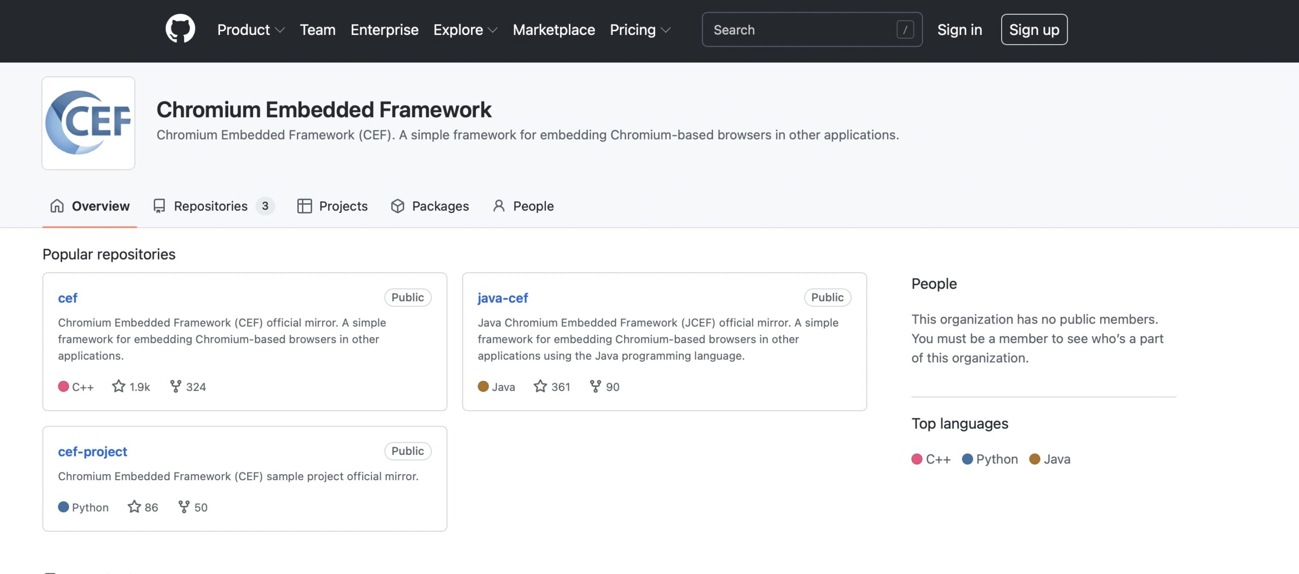This screenshot has width=1299, height=574.
Task: Click the star icon on java-cef repository
Action: [x=540, y=386]
